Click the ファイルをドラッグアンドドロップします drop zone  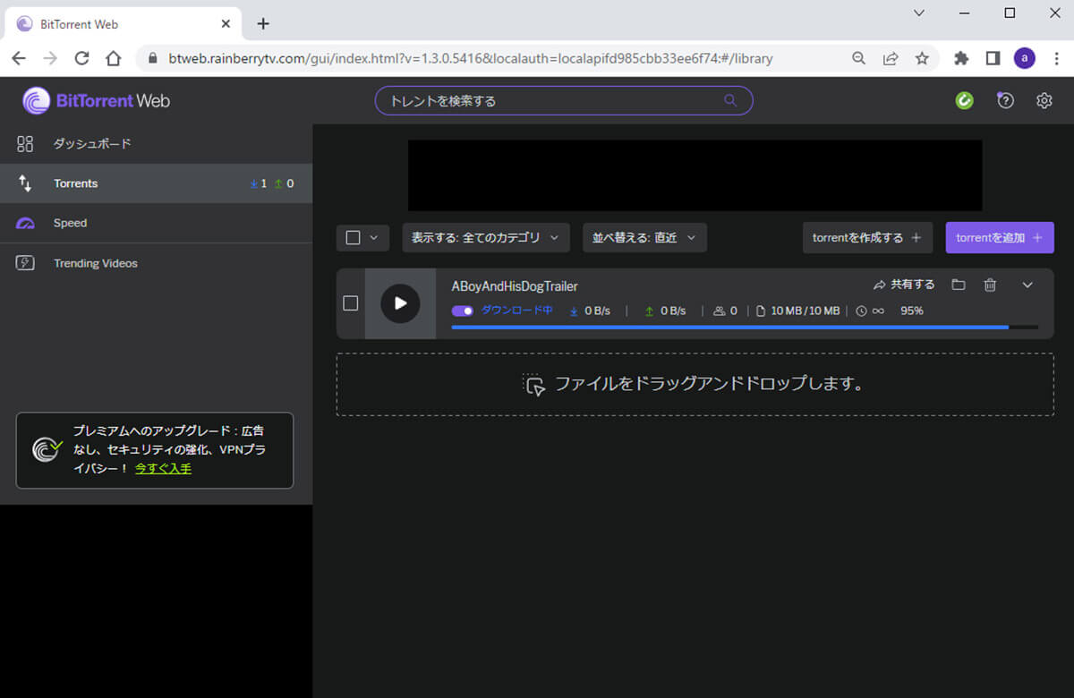point(695,385)
